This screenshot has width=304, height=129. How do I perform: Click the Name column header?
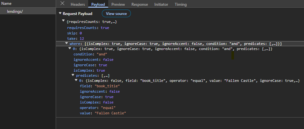click(28, 4)
